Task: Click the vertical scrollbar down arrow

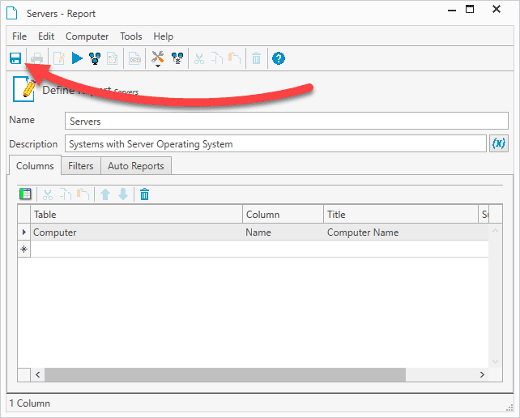Action: [x=495, y=361]
